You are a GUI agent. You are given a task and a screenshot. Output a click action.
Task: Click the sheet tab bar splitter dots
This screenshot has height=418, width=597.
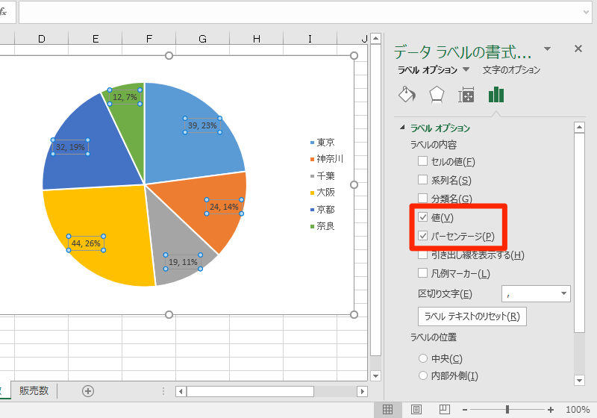[x=163, y=391]
